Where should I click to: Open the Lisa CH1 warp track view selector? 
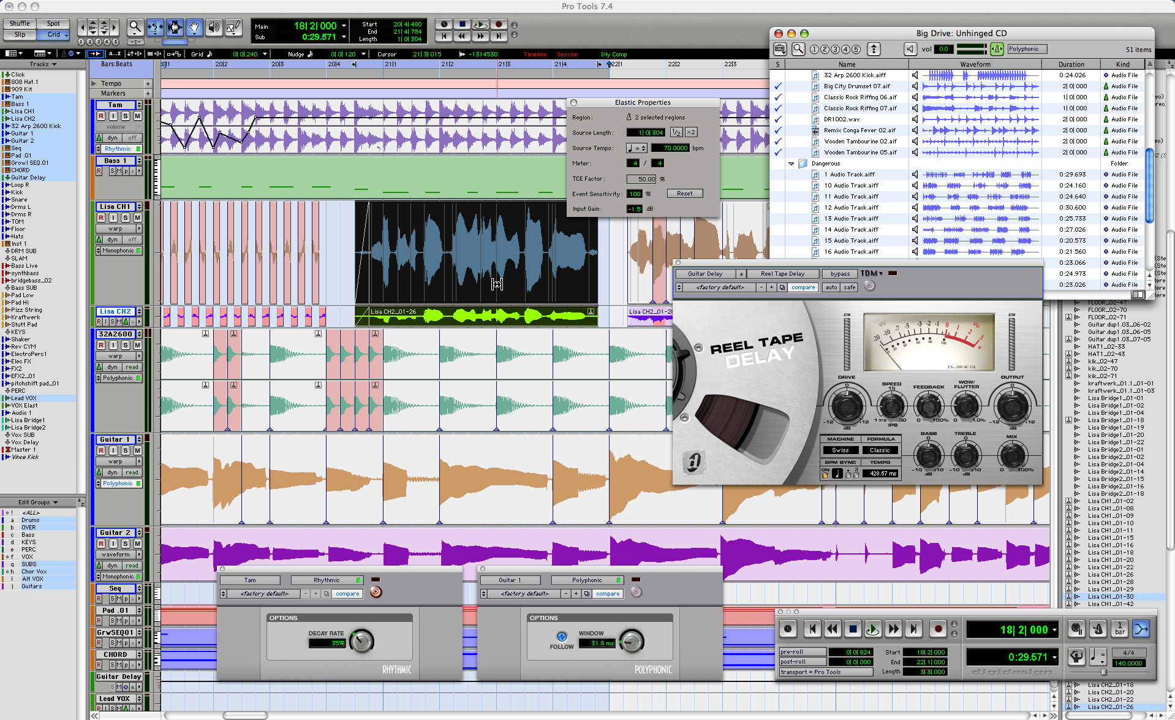(119, 229)
